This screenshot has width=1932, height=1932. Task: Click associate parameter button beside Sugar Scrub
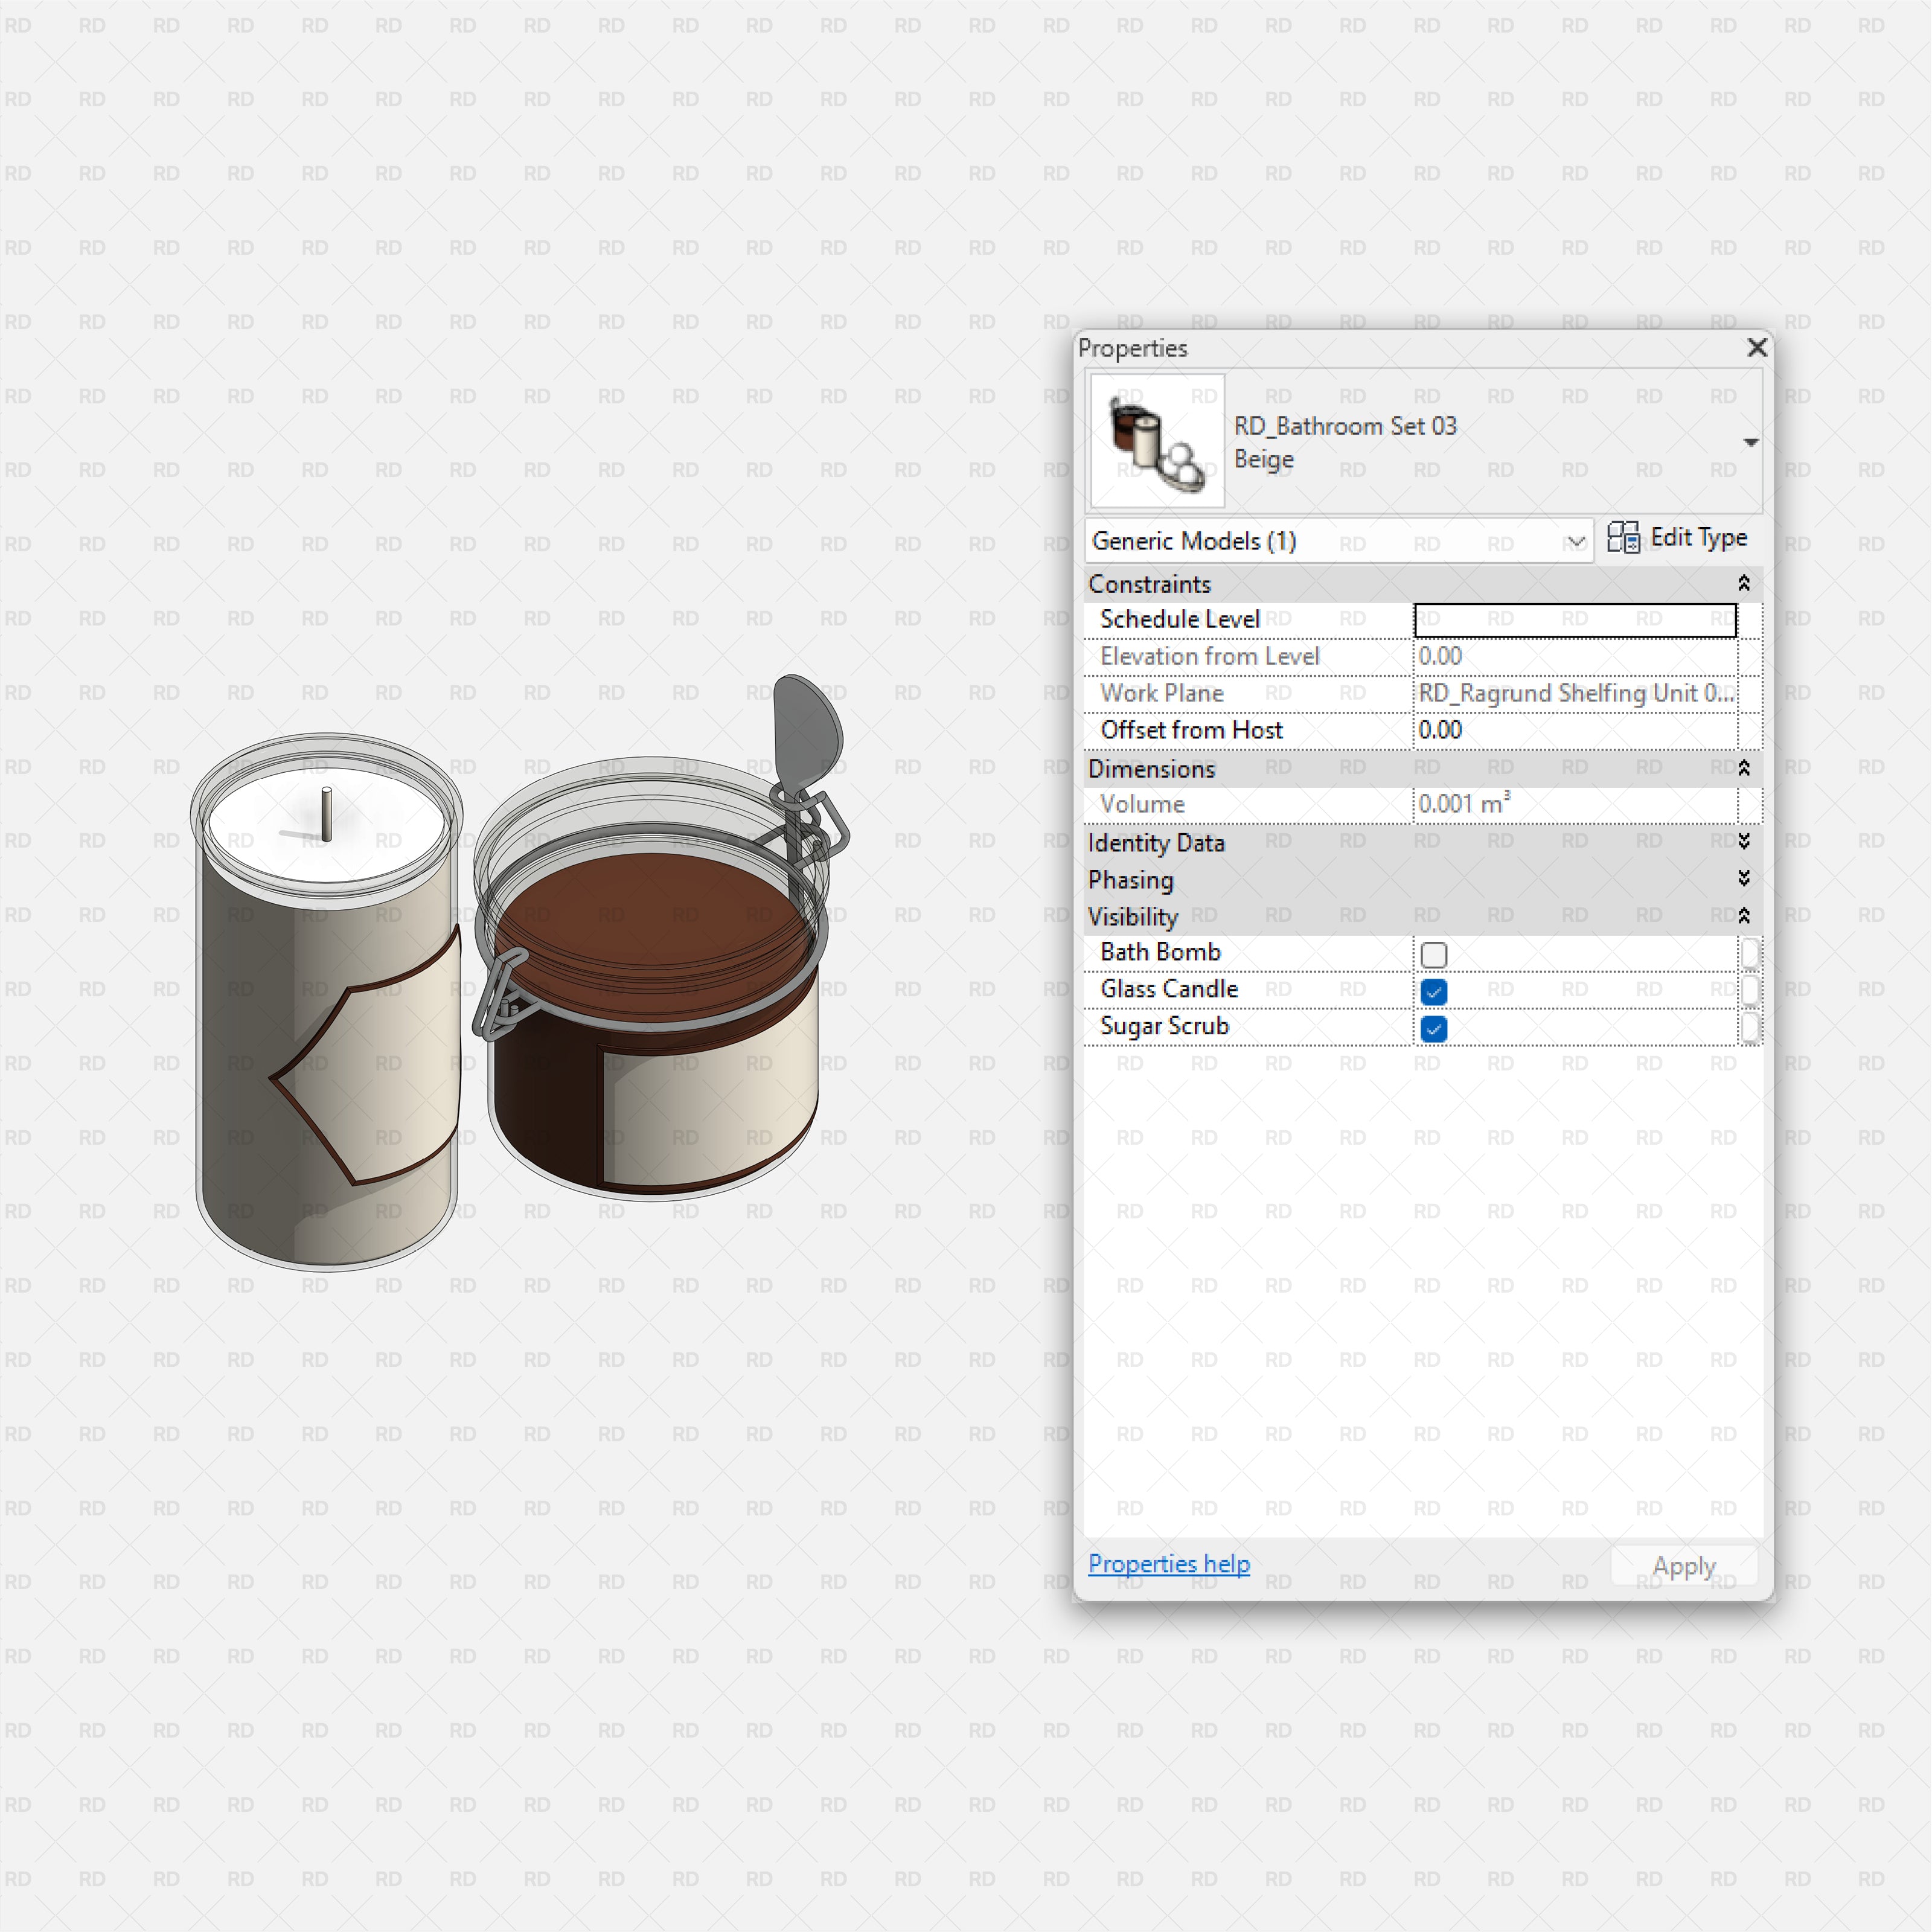tap(1749, 1027)
